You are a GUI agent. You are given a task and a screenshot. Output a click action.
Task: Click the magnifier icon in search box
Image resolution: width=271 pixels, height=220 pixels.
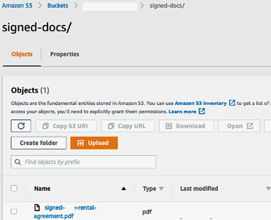pos(18,162)
